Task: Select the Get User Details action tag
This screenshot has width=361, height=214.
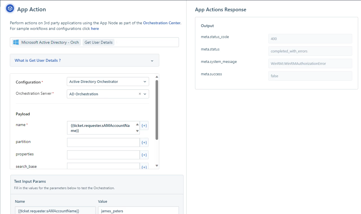Action: [x=99, y=42]
